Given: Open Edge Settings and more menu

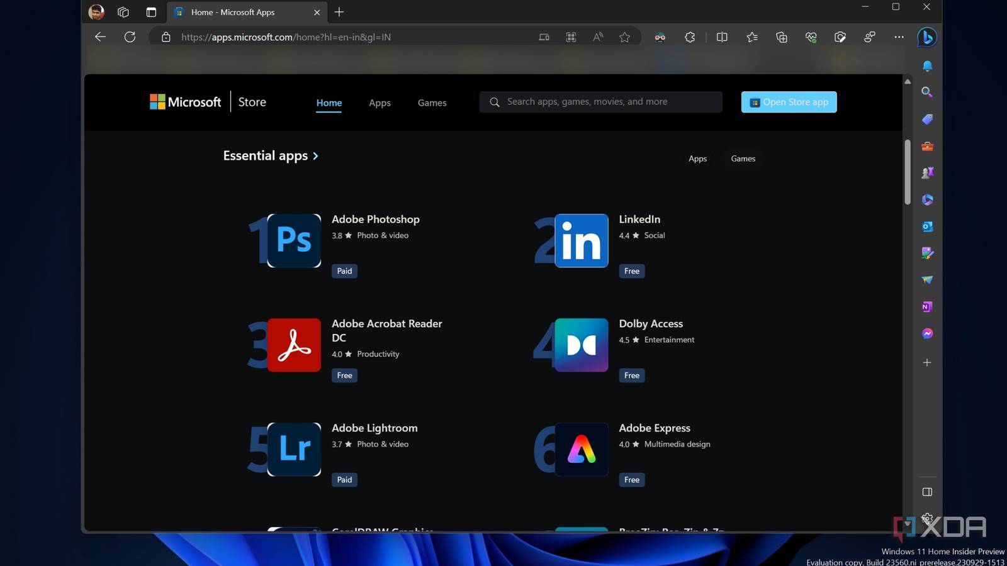Looking at the screenshot, I should pyautogui.click(x=899, y=38).
